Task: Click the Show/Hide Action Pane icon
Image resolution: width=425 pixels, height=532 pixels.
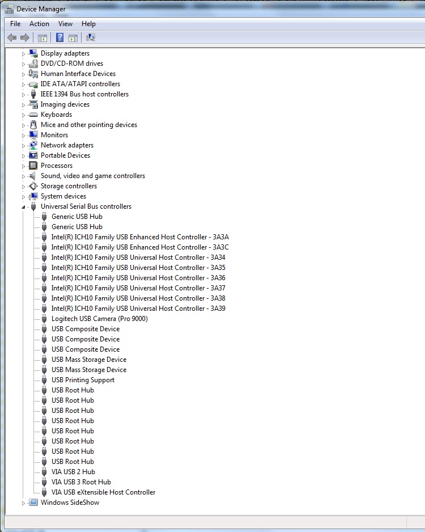Action: [x=73, y=38]
